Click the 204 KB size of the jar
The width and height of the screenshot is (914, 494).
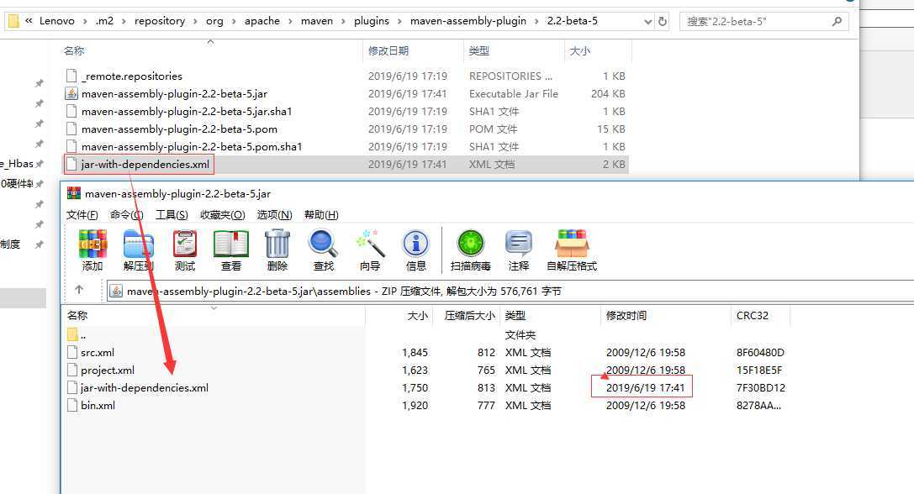click(x=608, y=94)
